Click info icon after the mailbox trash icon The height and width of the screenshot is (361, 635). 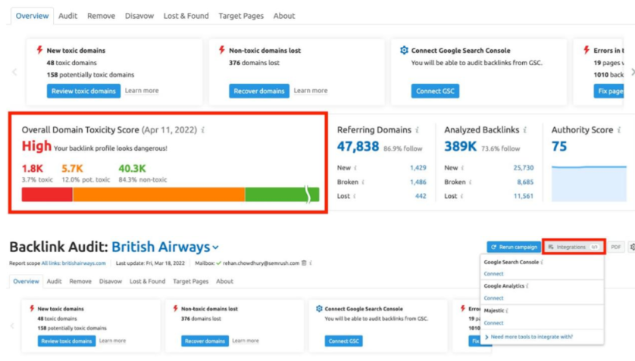(311, 263)
